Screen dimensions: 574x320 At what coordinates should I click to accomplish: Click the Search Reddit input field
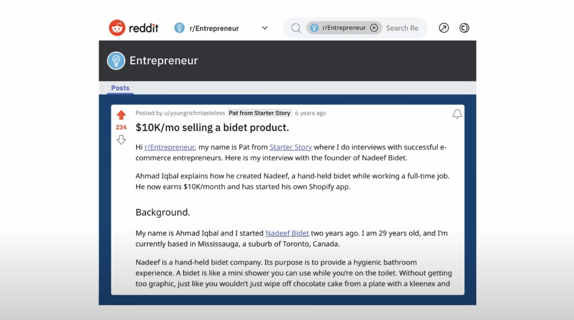pos(402,28)
